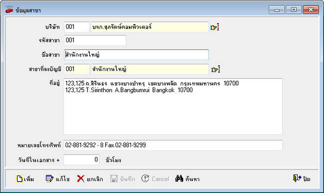Image resolution: width=324 pixels, height=193 pixels.
Task: Click the ค้นหา (search) binoculars icon
Action: pos(179,179)
